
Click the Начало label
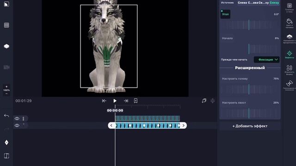click(x=227, y=38)
